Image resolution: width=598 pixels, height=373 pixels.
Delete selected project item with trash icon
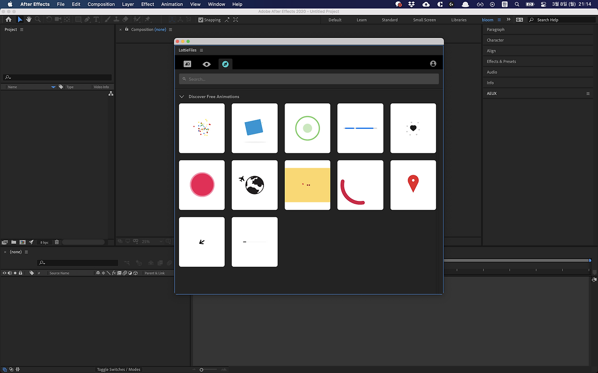(x=57, y=242)
